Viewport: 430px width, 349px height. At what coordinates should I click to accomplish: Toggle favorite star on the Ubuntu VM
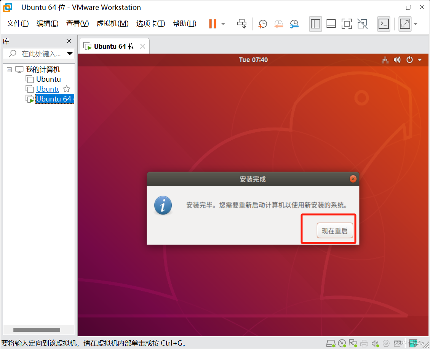(x=67, y=89)
